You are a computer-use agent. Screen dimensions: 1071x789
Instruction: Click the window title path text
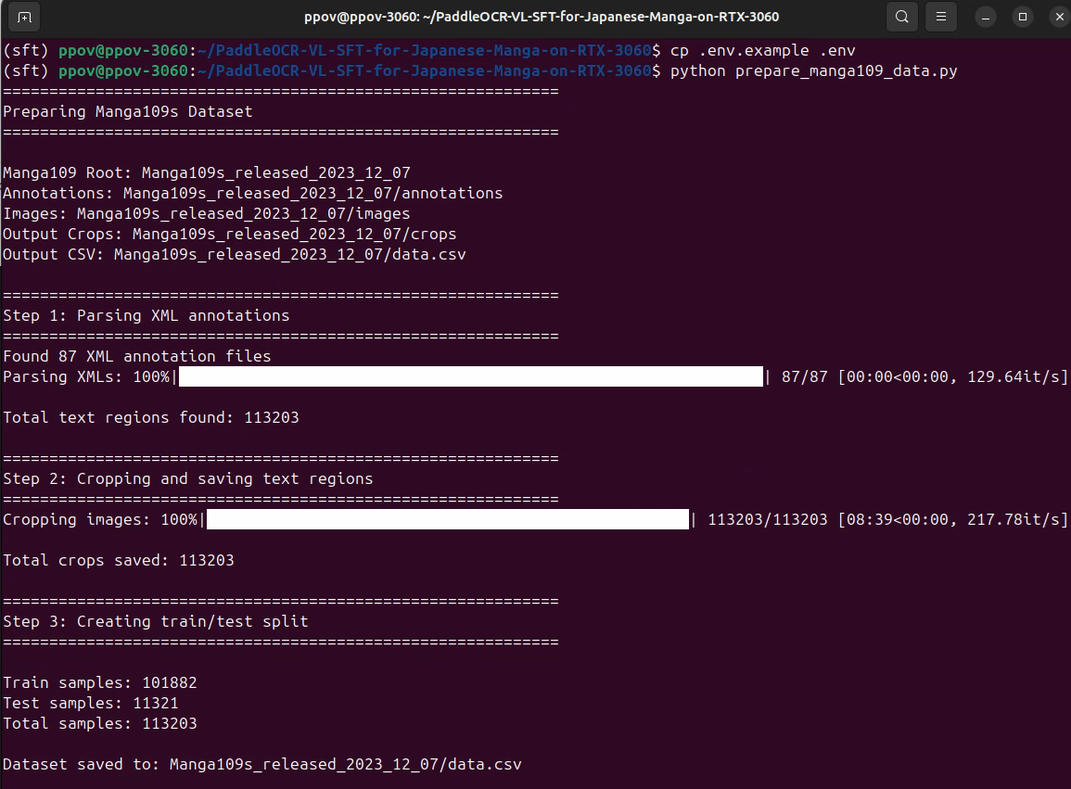(541, 17)
